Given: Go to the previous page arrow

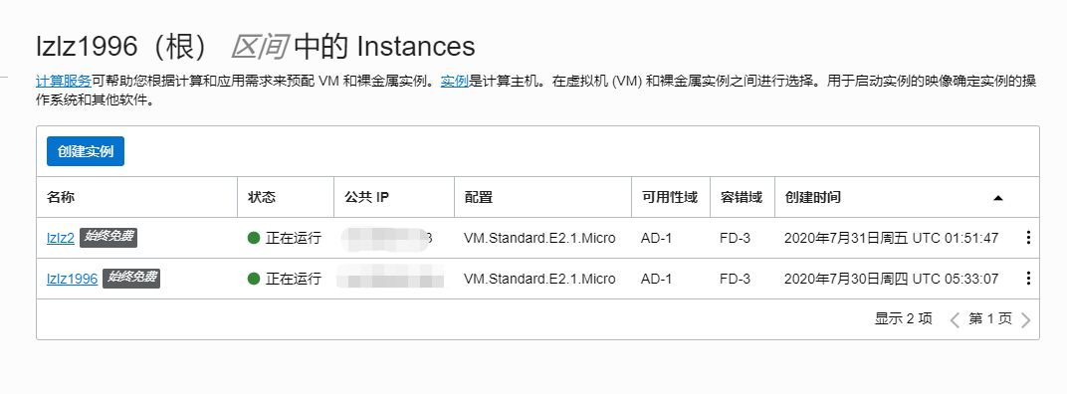Looking at the screenshot, I should (955, 319).
